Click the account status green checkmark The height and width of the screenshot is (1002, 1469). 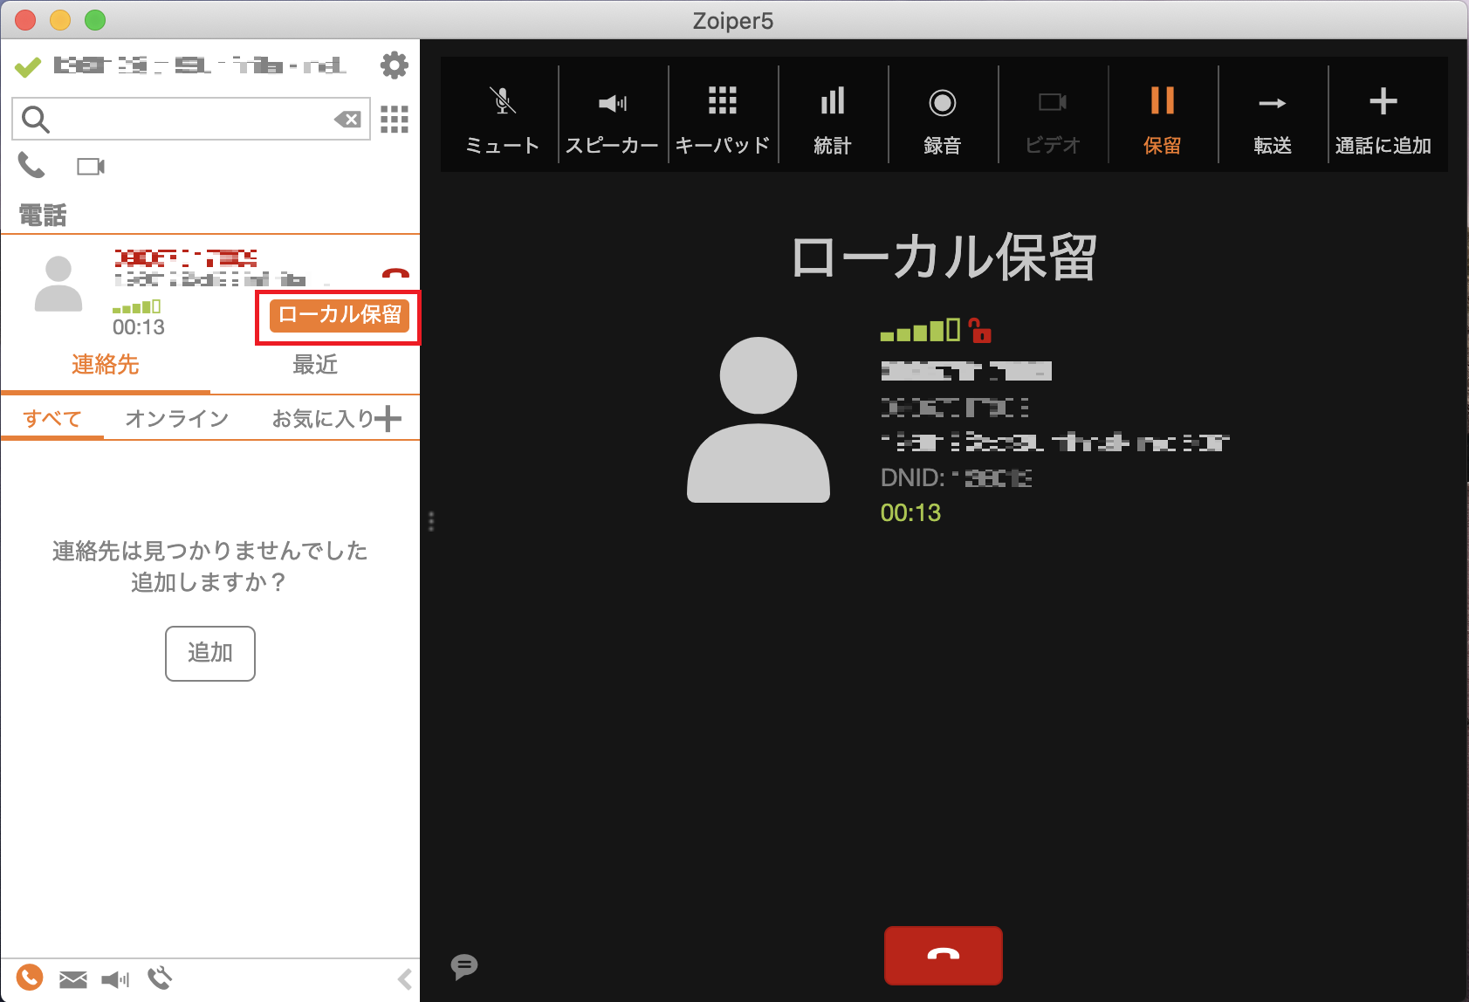[28, 66]
